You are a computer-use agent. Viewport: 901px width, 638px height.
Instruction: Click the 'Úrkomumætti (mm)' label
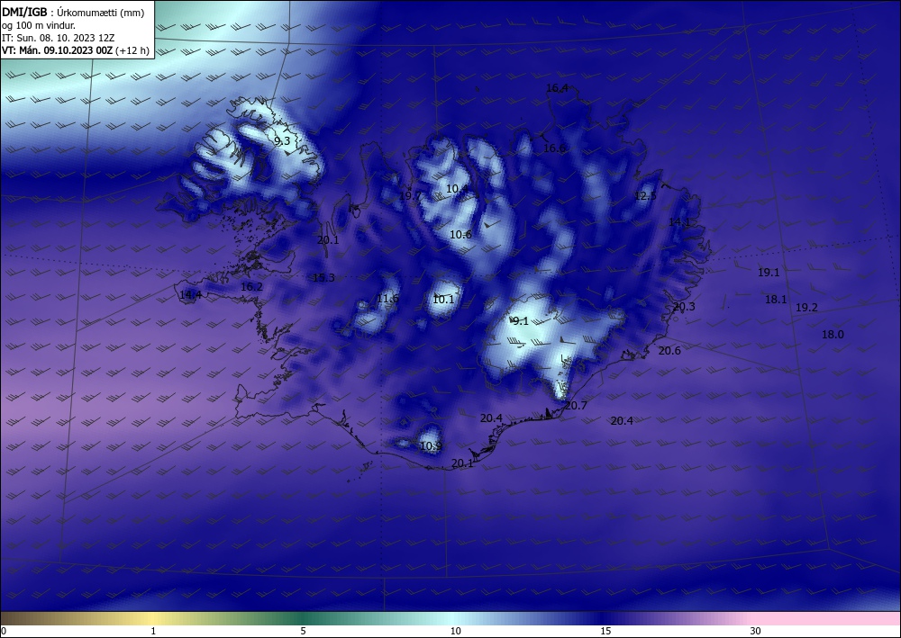101,13
